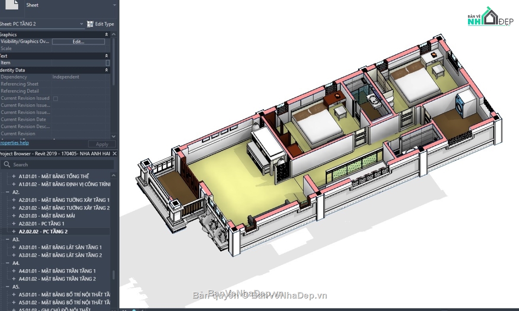The width and height of the screenshot is (519, 311).
Task: Close the Project Browser panel
Action: click(114, 154)
